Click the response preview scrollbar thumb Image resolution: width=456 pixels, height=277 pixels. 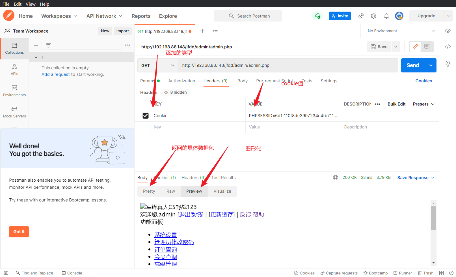point(434,218)
